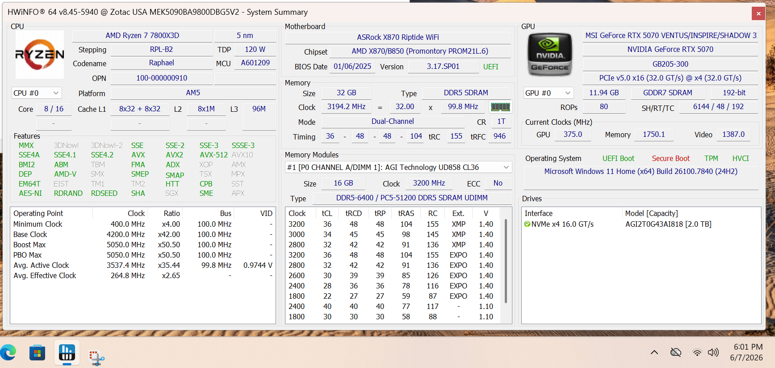The image size is (775, 368).
Task: Click the codename value Raphael
Action: click(161, 63)
